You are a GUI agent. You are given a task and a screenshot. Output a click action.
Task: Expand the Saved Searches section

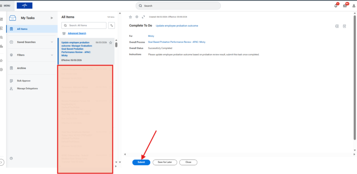(x=52, y=42)
